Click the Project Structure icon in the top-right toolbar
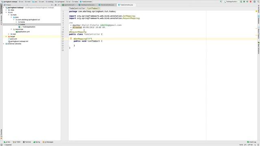Screen dimensions: 260x146 [255, 2]
